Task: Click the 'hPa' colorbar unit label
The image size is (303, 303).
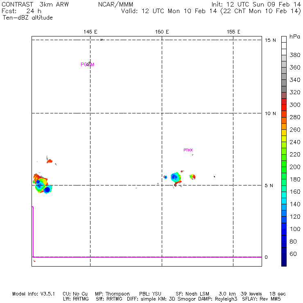Action: pyautogui.click(x=295, y=37)
